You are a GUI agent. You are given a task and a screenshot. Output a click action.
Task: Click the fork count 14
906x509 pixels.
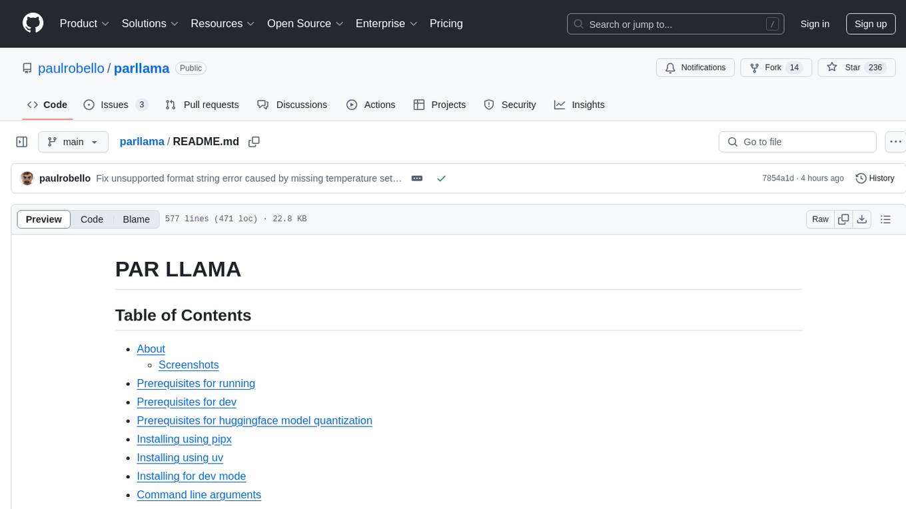click(794, 68)
